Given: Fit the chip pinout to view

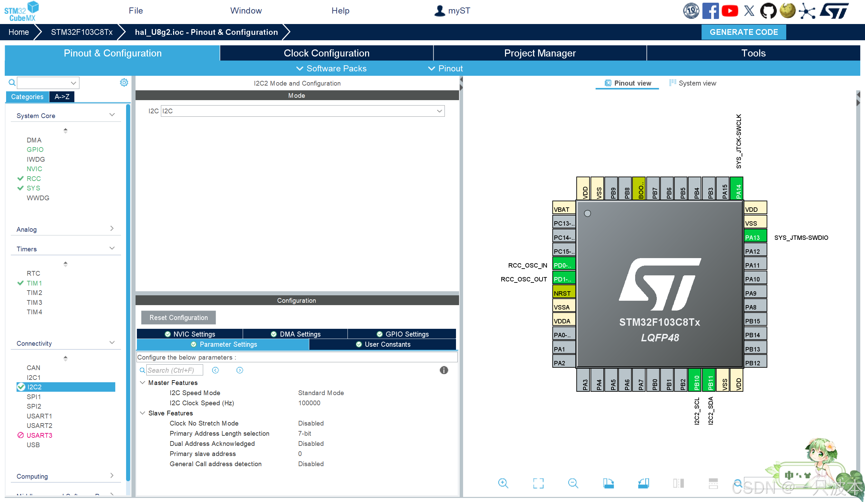Looking at the screenshot, I should click(538, 483).
